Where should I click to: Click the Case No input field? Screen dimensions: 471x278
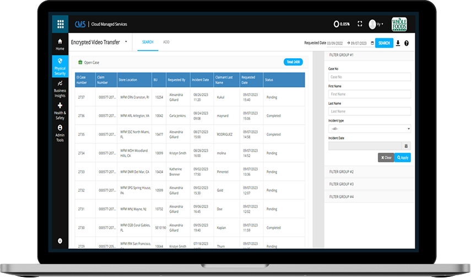[369, 77]
